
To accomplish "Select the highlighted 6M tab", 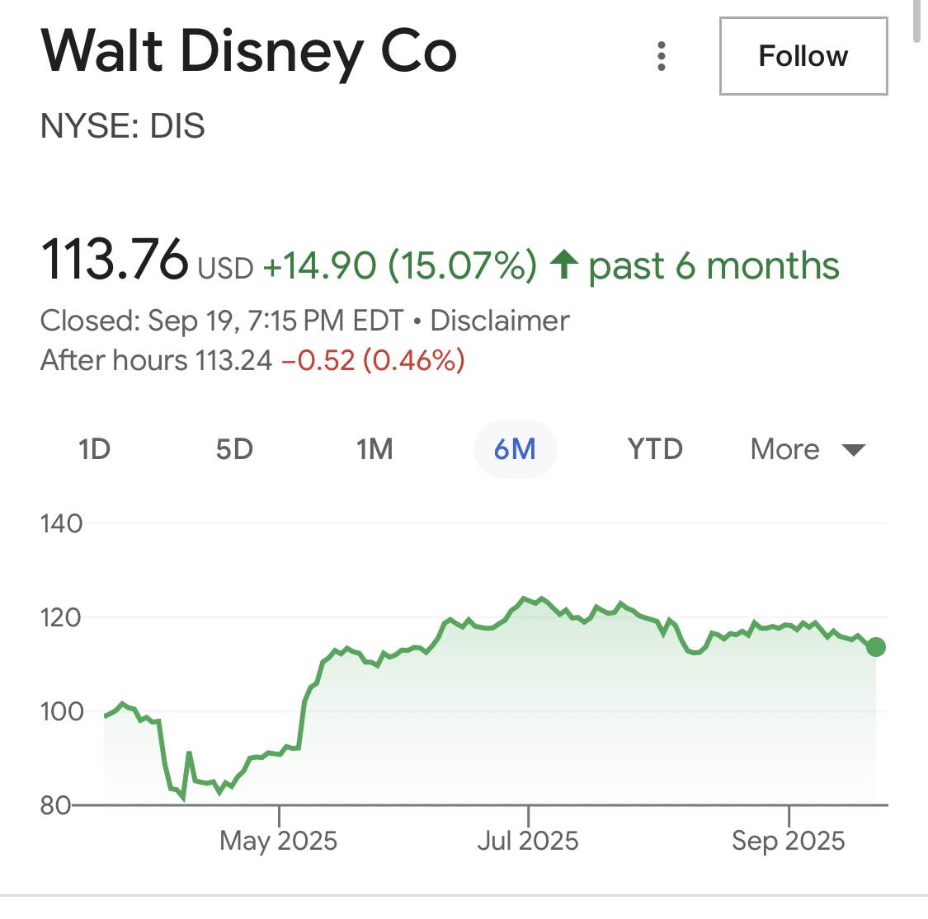I will click(x=515, y=449).
